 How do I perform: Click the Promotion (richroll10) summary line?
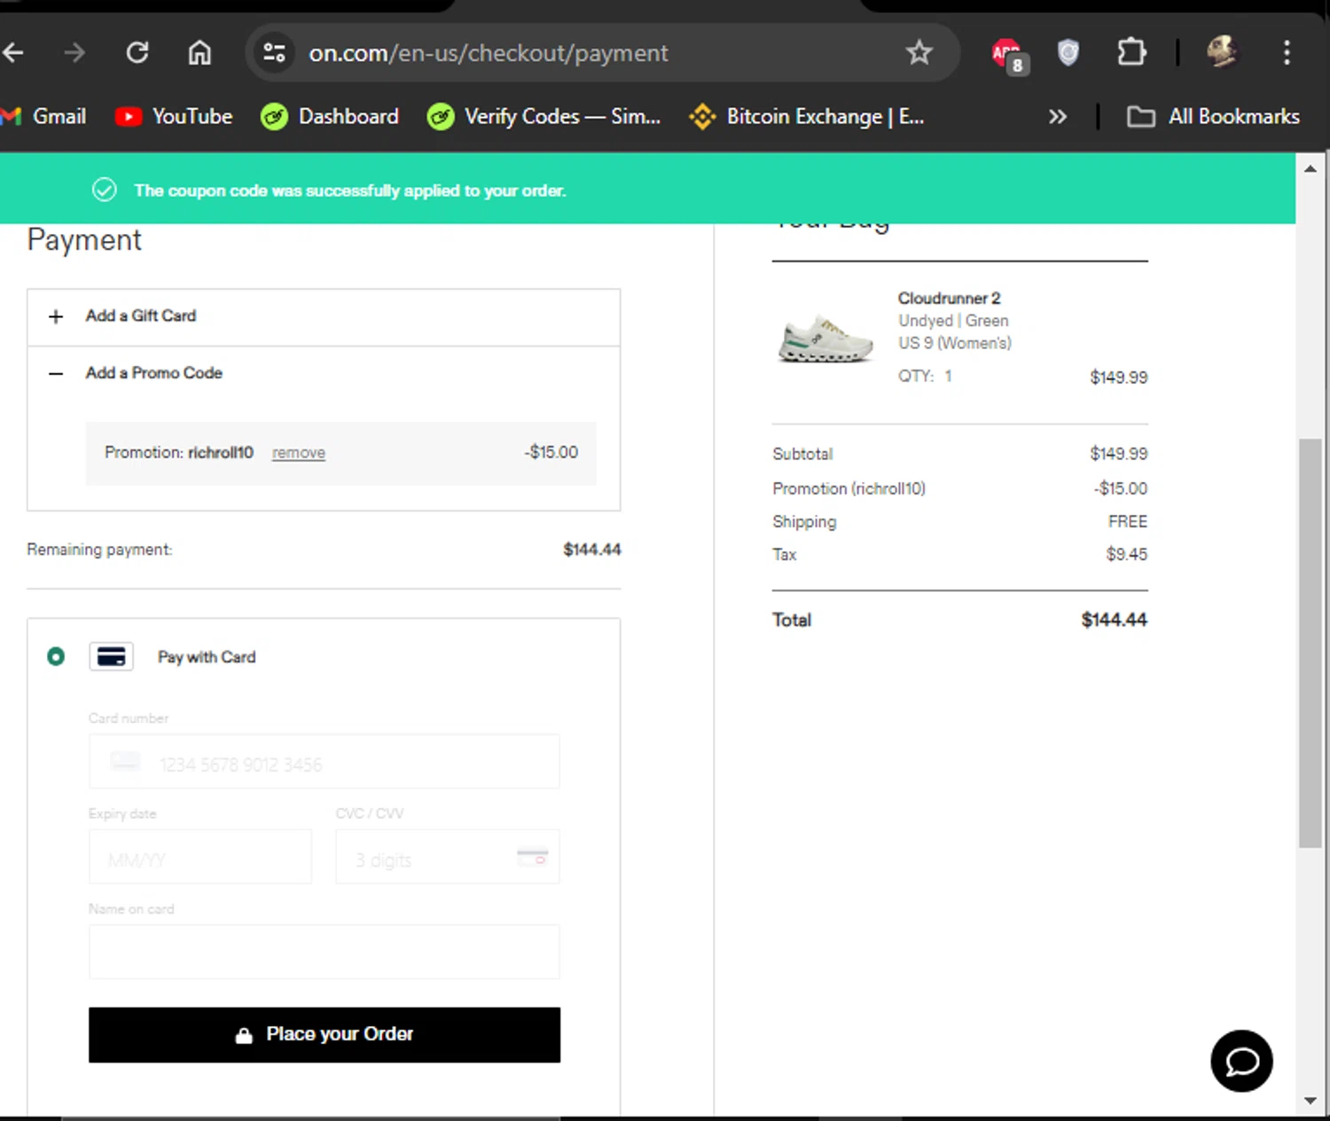click(x=959, y=488)
